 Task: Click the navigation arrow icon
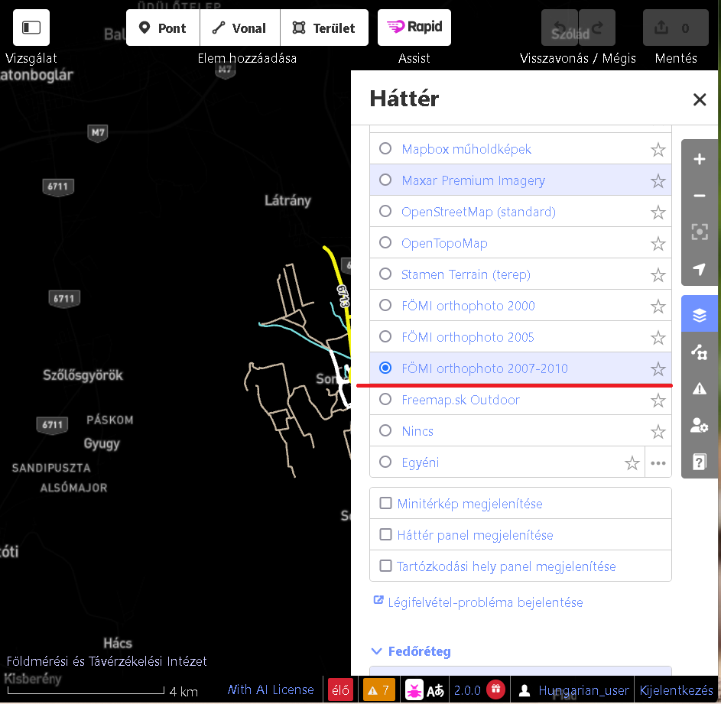click(x=699, y=268)
